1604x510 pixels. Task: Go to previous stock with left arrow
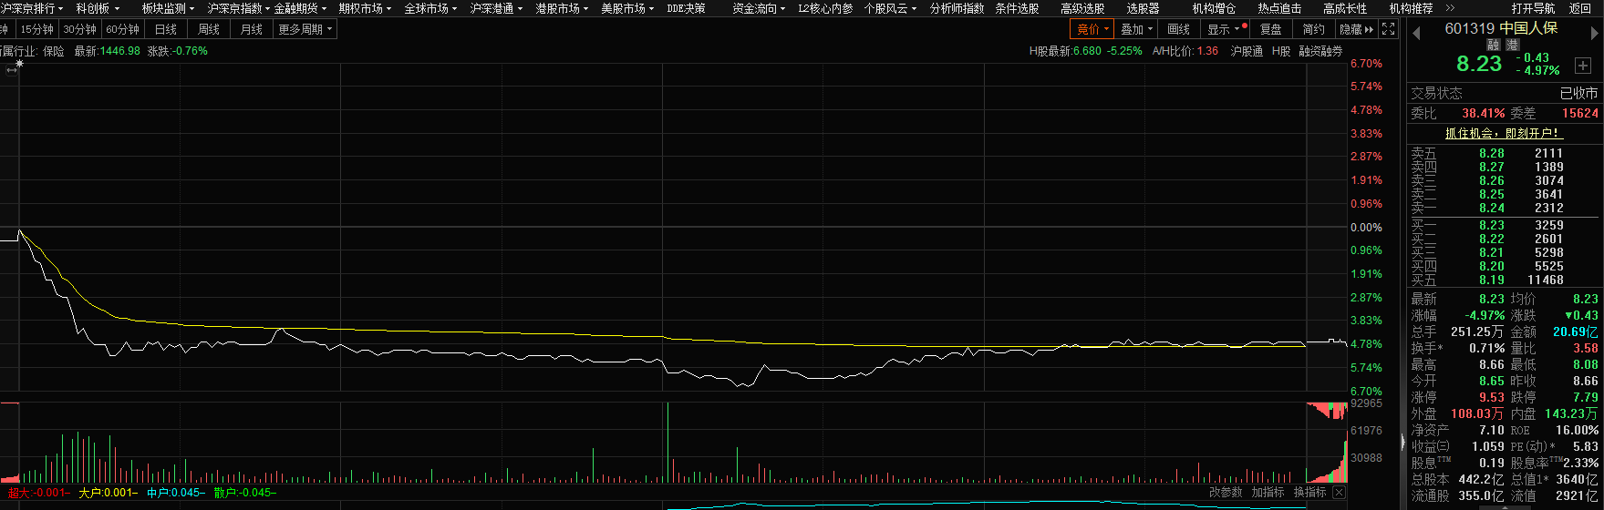click(x=1416, y=34)
